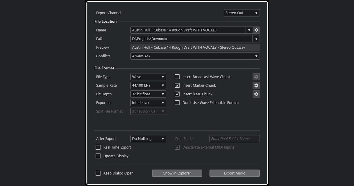The width and height of the screenshot is (354, 186).
Task: Click the Export Audio button
Action: click(x=235, y=173)
